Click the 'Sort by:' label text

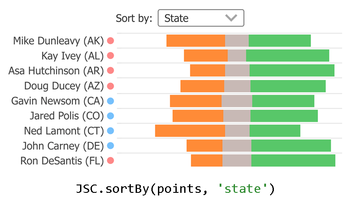tap(134, 18)
